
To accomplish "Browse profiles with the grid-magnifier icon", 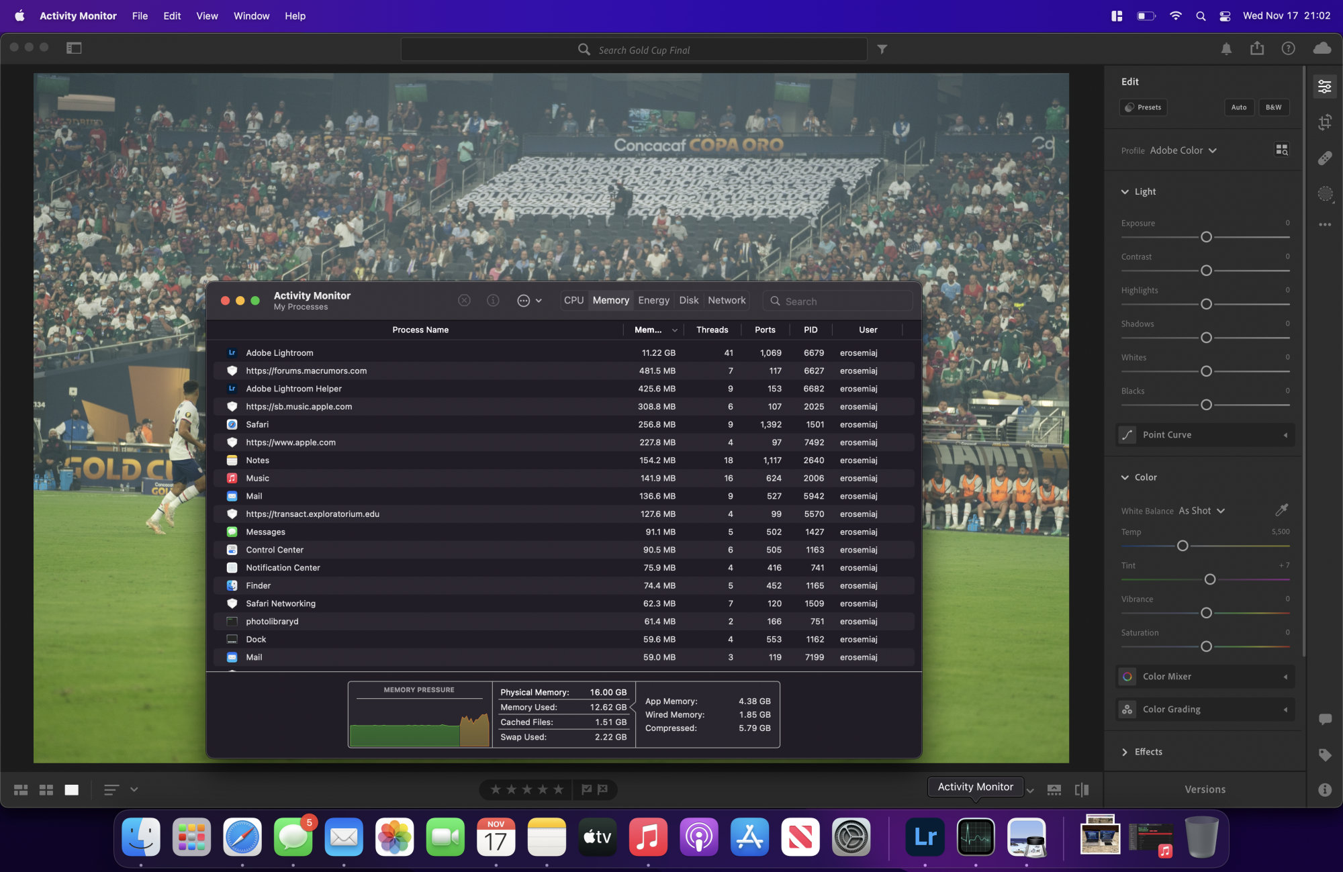I will point(1281,150).
